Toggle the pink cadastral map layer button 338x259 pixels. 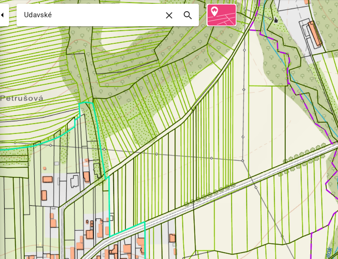coord(221,15)
